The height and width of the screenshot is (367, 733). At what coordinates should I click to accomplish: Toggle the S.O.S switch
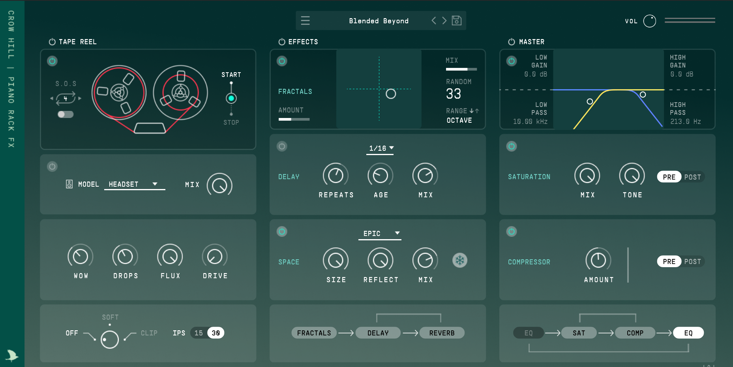pos(66,114)
